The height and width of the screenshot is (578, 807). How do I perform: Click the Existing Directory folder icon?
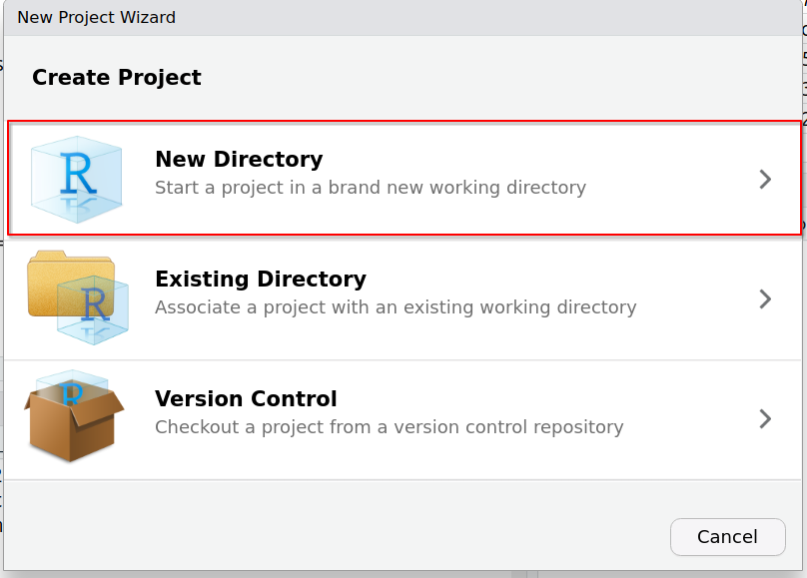tap(77, 297)
